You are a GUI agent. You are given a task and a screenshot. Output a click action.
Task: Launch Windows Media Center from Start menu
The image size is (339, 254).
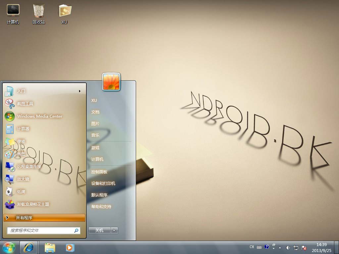(10, 116)
